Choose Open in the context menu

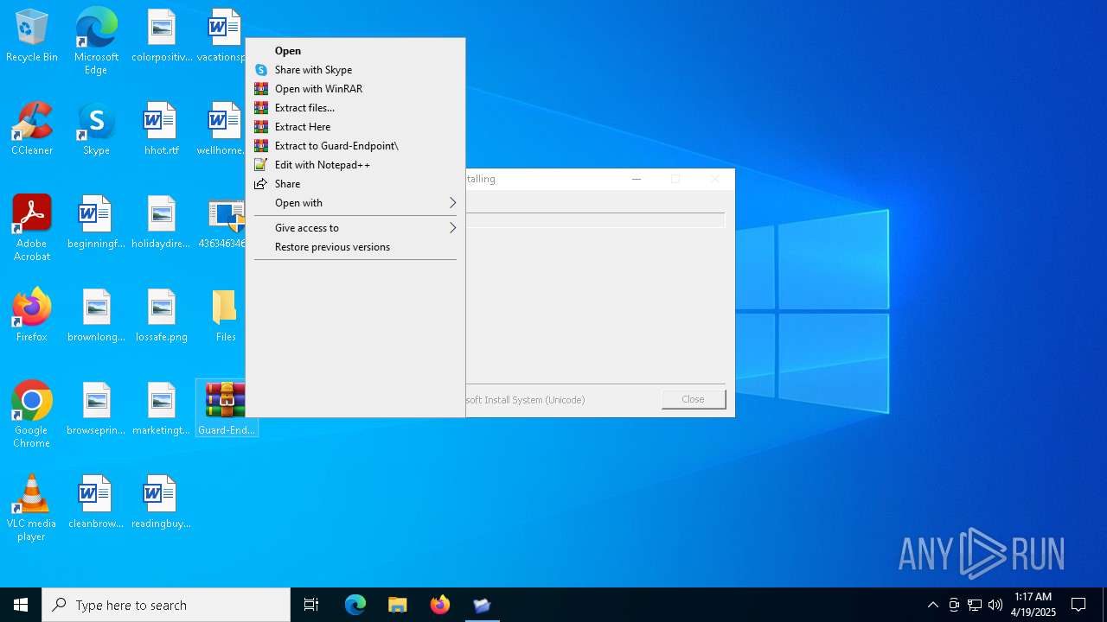(x=355, y=51)
